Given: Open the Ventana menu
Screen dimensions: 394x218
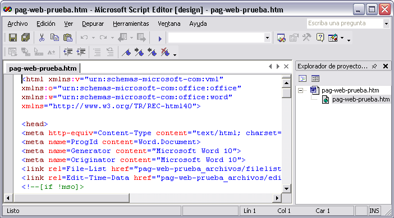Looking at the screenshot, I should 169,24.
